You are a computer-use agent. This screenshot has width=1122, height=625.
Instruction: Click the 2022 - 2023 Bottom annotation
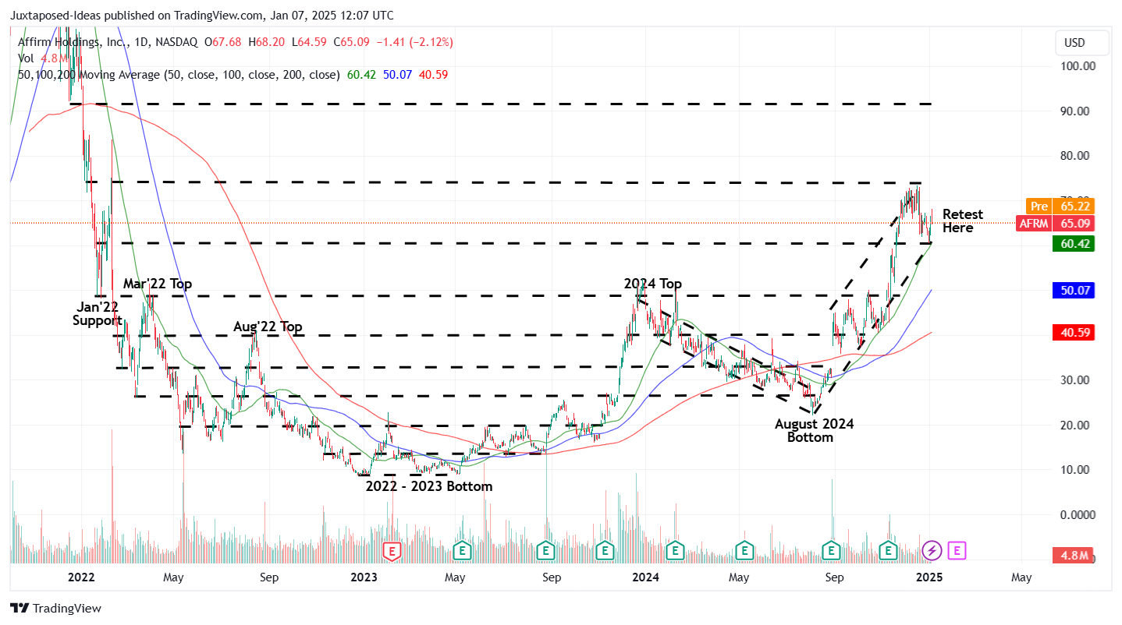[429, 486]
